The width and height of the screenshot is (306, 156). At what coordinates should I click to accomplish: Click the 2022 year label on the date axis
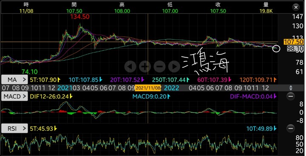172,88
